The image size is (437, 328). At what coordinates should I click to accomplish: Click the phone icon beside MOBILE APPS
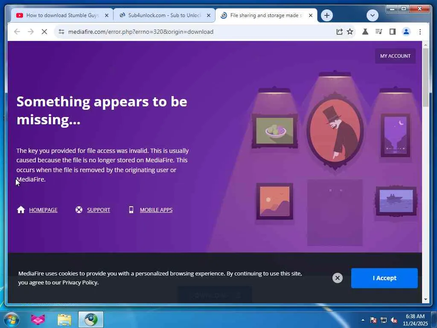coord(131,210)
